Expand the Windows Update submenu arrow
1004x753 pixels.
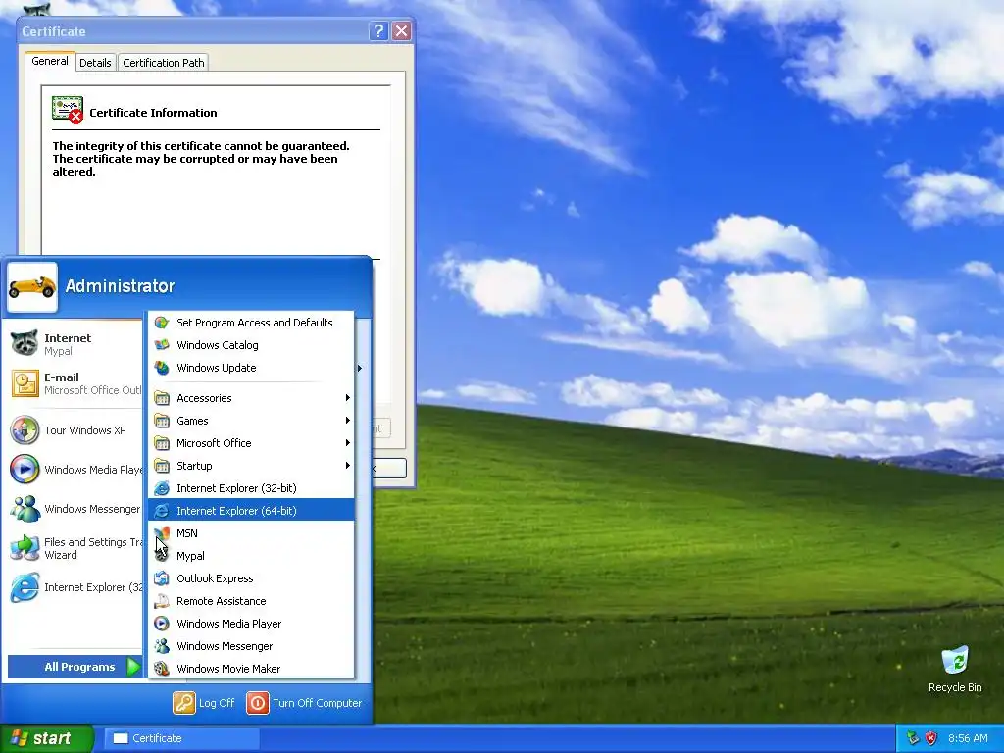click(x=360, y=369)
